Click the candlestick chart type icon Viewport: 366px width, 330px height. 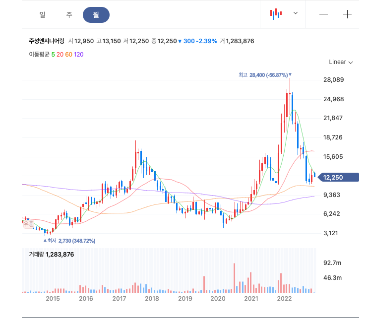[x=276, y=14]
